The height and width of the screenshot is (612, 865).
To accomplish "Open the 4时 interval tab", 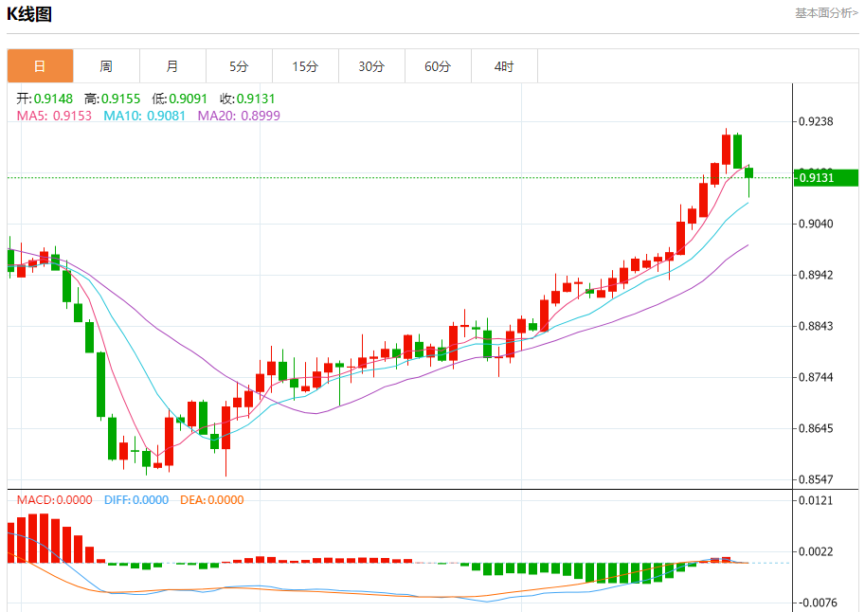I will click(x=504, y=66).
